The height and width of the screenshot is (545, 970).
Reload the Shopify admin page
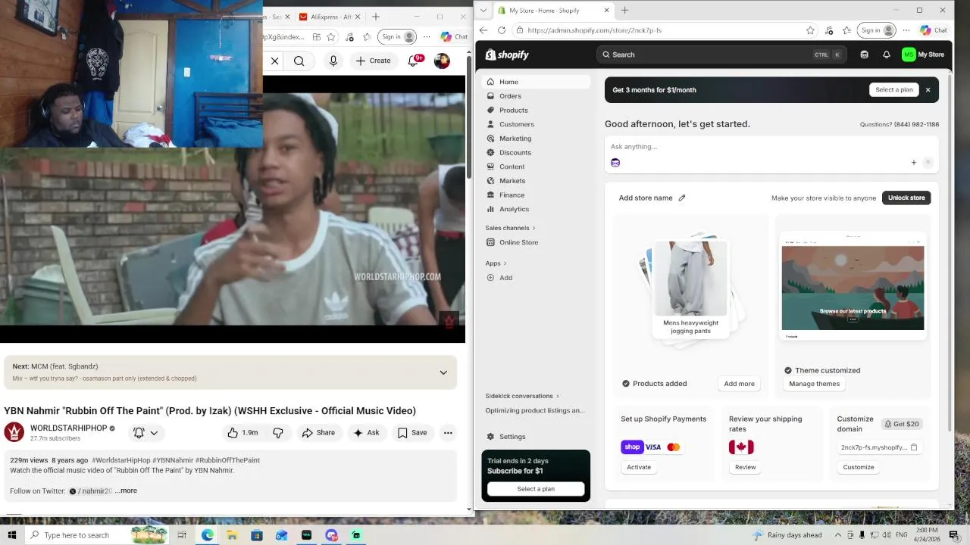click(x=502, y=30)
